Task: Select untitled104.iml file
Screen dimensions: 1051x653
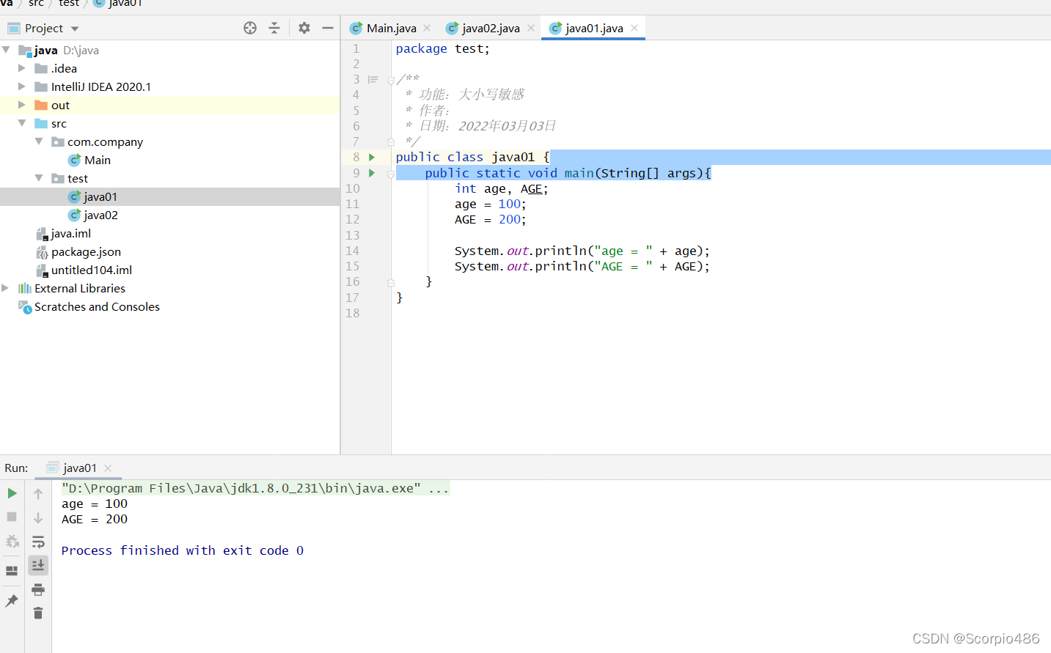Action: (84, 270)
